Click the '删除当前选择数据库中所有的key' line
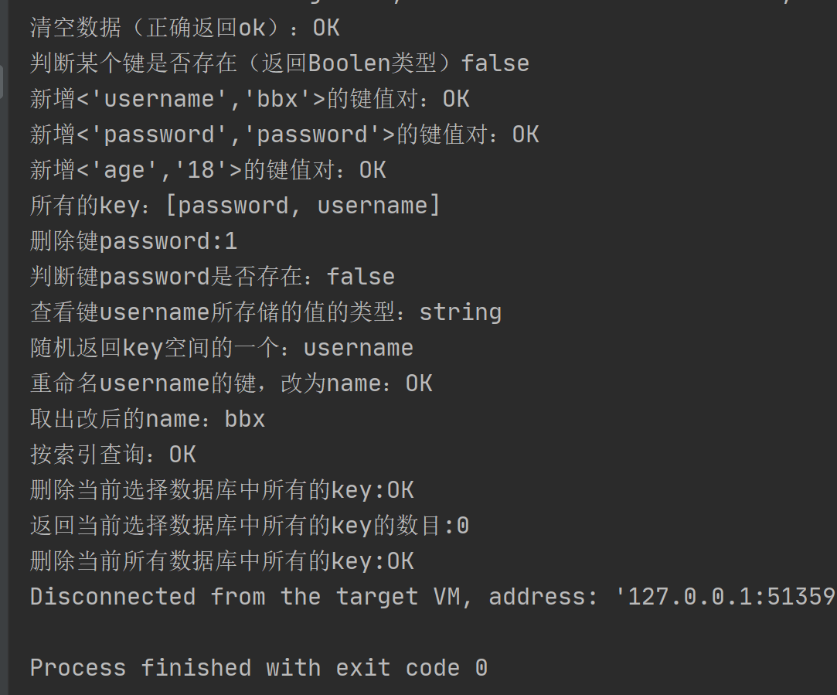The image size is (837, 695). pos(221,490)
